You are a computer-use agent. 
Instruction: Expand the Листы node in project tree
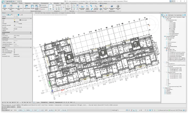(164, 62)
